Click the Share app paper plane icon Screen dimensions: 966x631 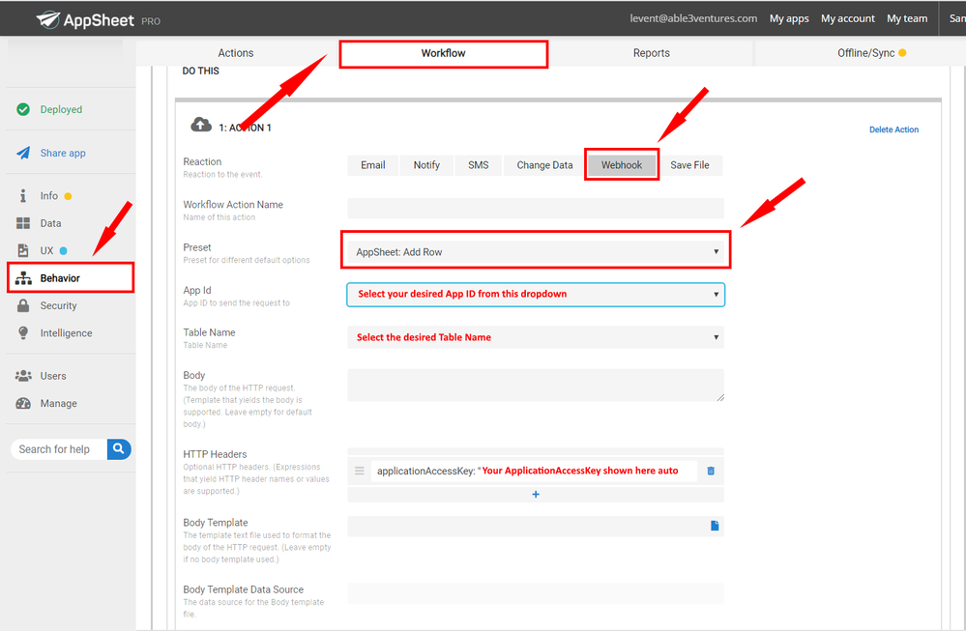[23, 153]
